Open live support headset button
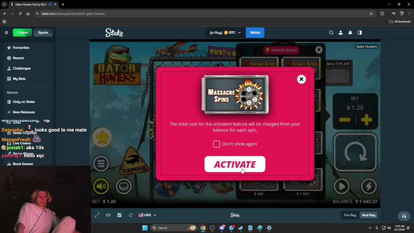The height and width of the screenshot is (233, 414). click(x=404, y=216)
